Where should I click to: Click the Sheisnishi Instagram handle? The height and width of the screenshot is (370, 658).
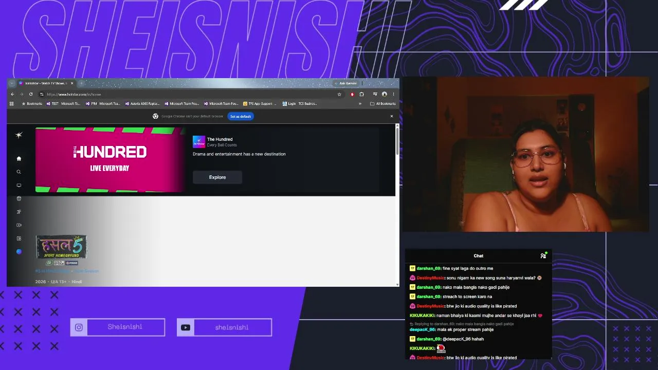[125, 327]
